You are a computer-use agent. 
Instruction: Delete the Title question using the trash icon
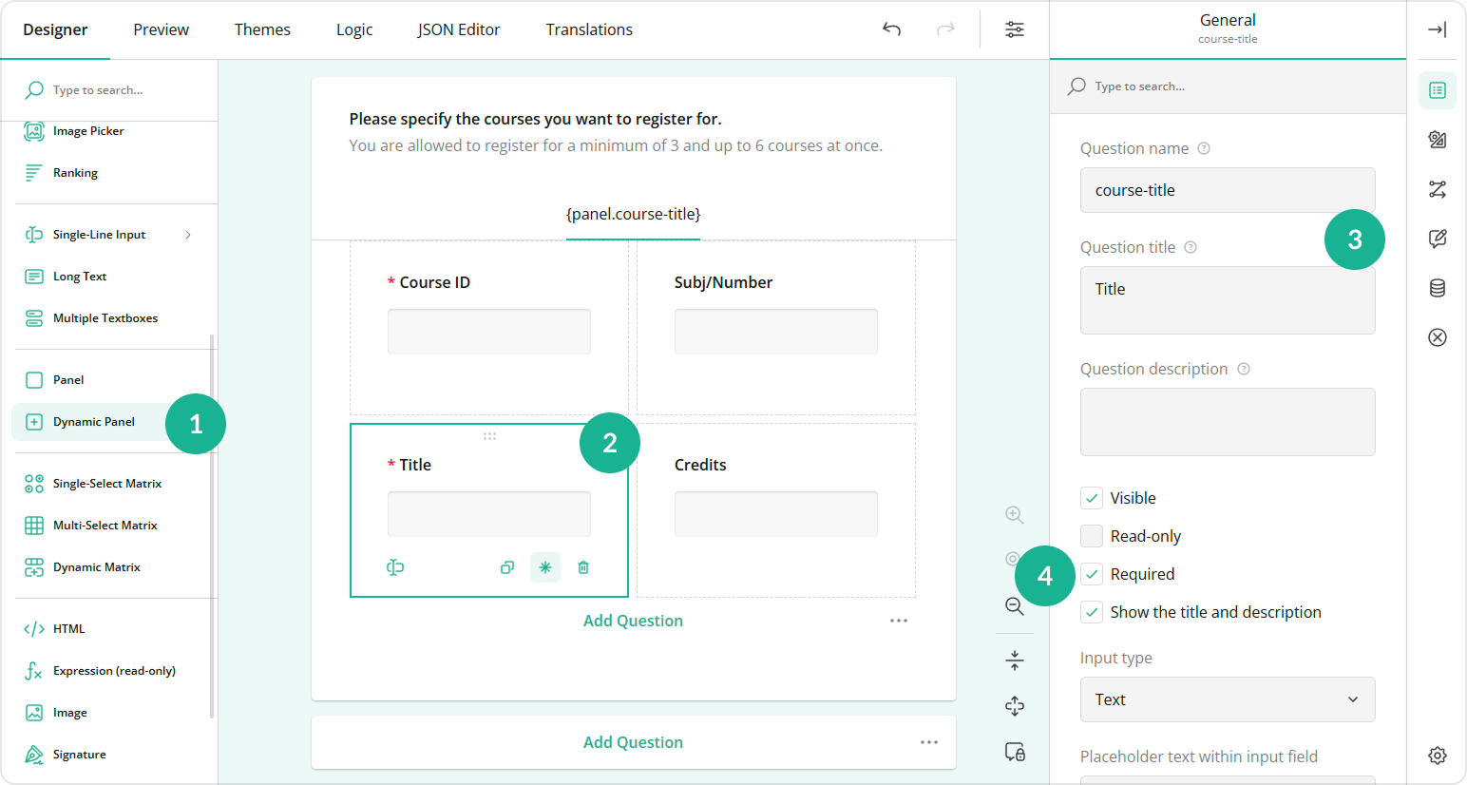click(x=582, y=566)
